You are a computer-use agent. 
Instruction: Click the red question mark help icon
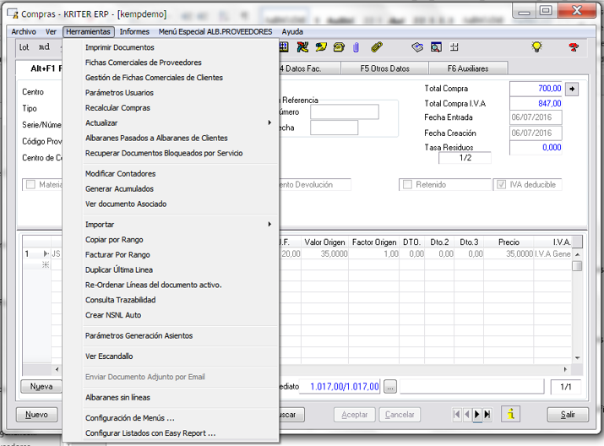coord(574,47)
